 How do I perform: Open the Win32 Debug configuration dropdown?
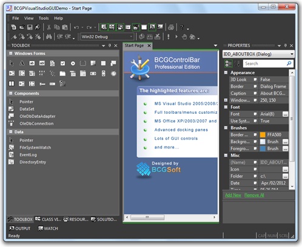(131, 37)
